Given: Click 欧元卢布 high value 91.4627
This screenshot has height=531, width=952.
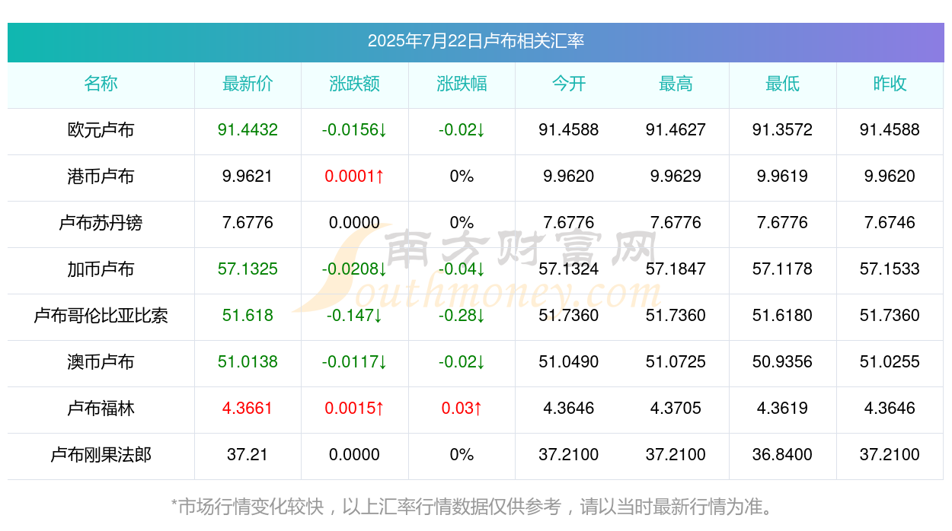Looking at the screenshot, I should pyautogui.click(x=676, y=130).
